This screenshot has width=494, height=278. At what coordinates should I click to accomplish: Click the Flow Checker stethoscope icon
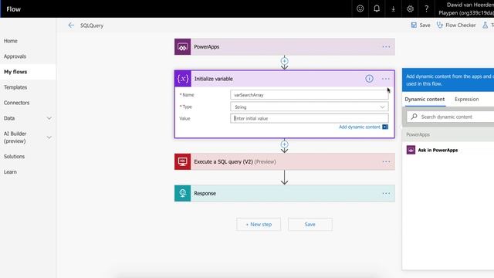(439, 25)
